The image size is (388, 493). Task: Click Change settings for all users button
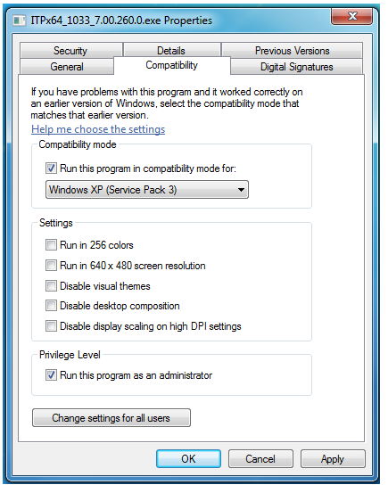point(111,418)
